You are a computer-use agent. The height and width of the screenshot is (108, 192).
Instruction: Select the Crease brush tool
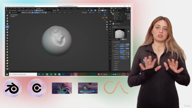click(7, 38)
